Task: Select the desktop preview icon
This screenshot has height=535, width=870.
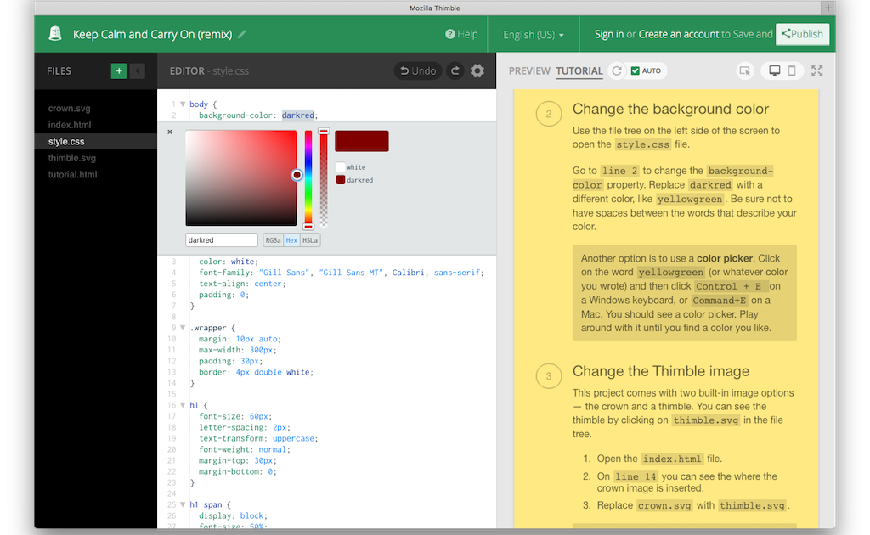Action: pyautogui.click(x=773, y=70)
